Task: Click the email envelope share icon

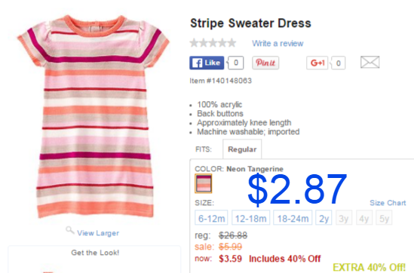Action: pos(370,63)
